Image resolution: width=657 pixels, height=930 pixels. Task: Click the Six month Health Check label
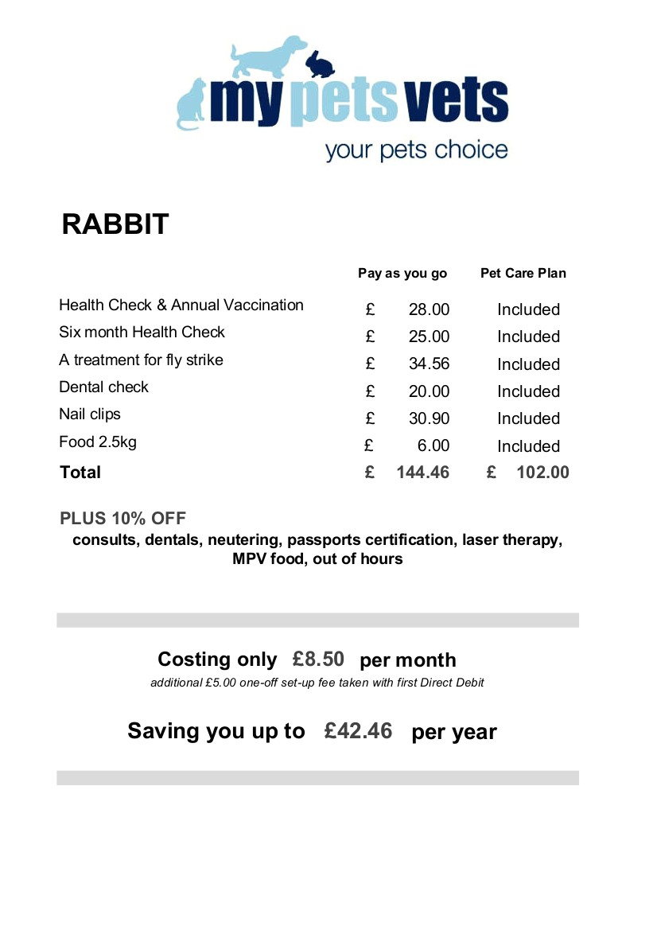pos(142,333)
